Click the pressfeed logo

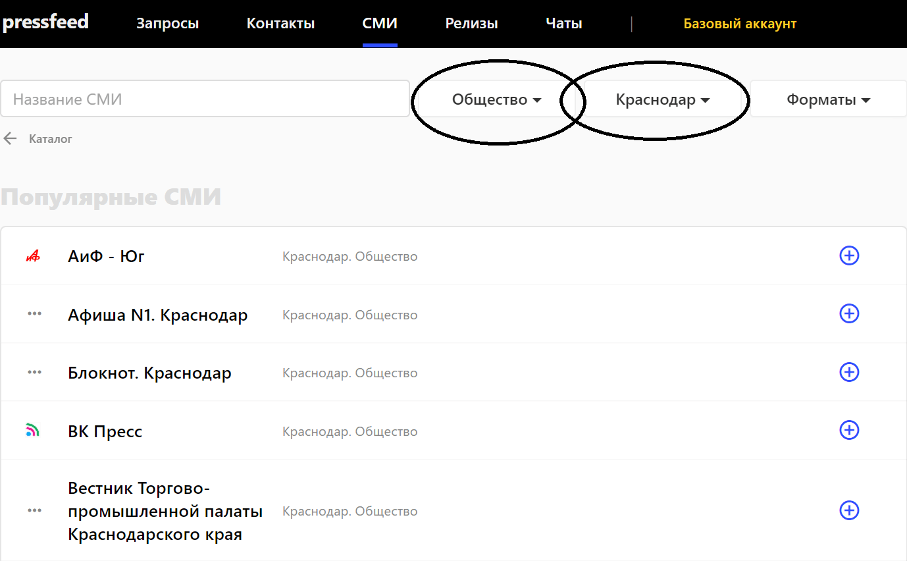tap(45, 22)
